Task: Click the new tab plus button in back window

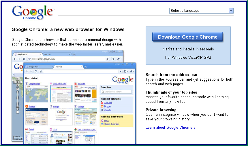Action: [74, 54]
